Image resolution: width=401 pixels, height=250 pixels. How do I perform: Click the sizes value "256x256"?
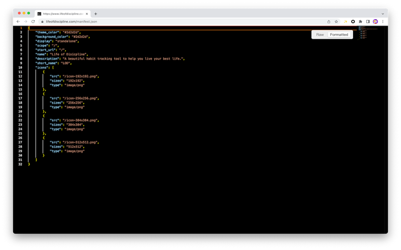tap(75, 102)
